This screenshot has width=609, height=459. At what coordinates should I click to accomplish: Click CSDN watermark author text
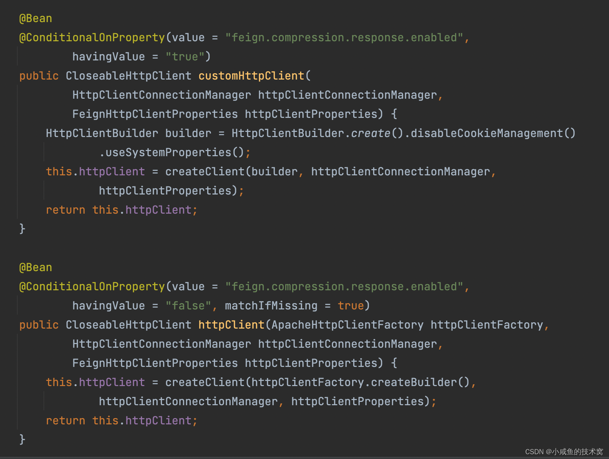[x=564, y=452]
